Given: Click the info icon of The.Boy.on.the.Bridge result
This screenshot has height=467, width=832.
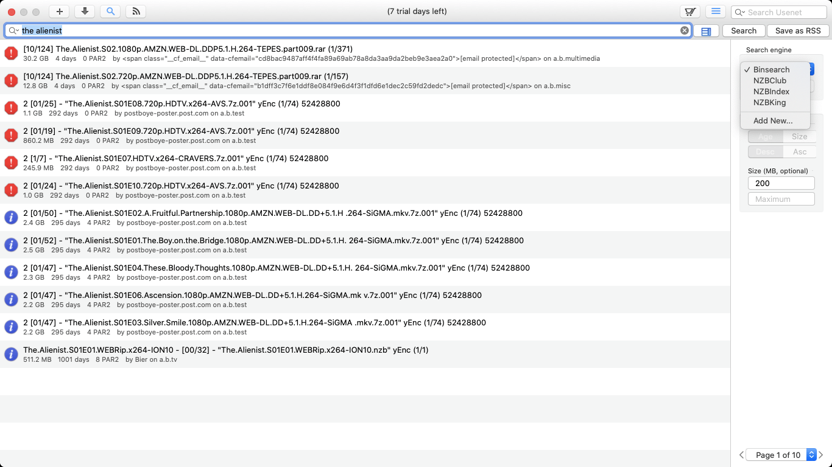Looking at the screenshot, I should (11, 244).
